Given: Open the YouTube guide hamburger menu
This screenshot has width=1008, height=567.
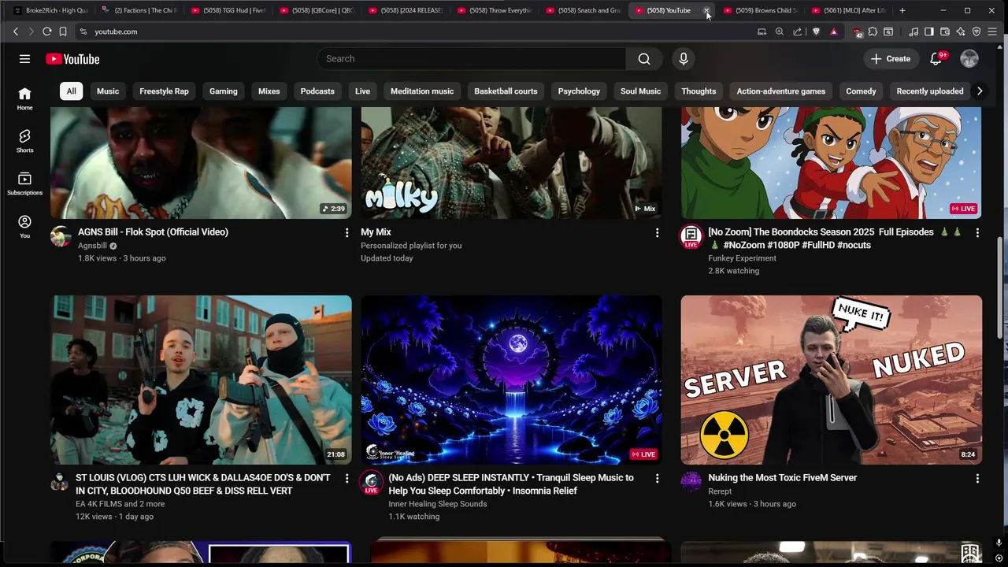Looking at the screenshot, I should tap(24, 59).
